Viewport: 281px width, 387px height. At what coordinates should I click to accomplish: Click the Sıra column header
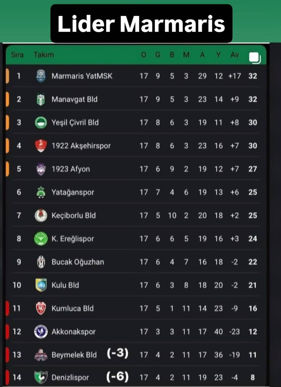pyautogui.click(x=17, y=55)
